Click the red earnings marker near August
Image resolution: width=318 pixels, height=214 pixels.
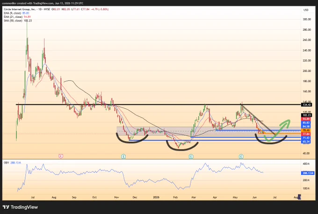pos(61,156)
